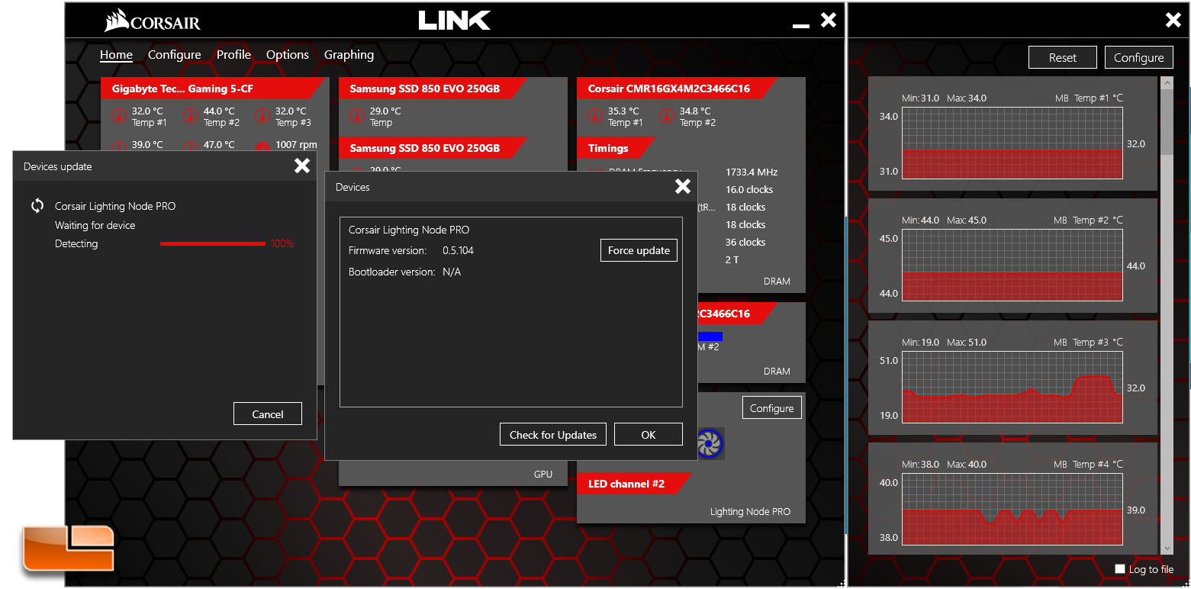Click Force update for Lighting Node PRO
Screen dimensions: 1191x589
(639, 250)
